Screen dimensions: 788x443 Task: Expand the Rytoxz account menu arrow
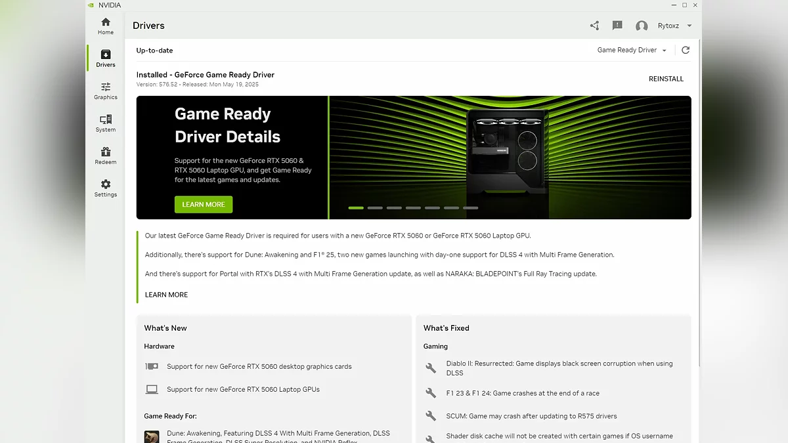(689, 26)
